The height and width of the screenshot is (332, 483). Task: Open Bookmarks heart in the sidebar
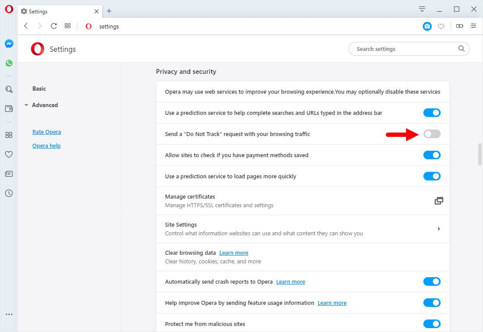[x=9, y=154]
